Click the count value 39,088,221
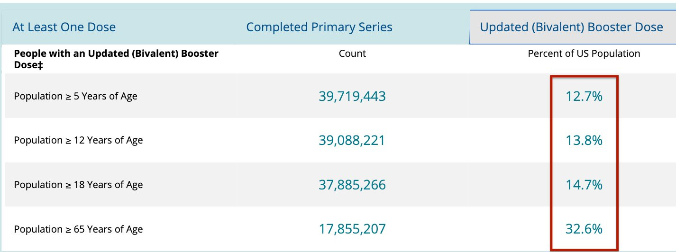 tap(352, 141)
